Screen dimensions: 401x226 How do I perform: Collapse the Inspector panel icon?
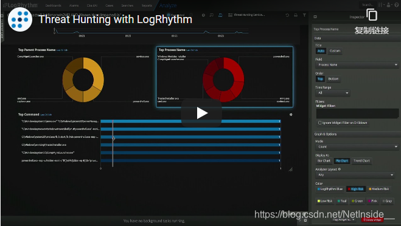315,16
